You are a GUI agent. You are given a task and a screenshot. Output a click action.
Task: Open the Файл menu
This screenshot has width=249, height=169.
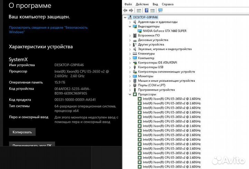point(128,4)
